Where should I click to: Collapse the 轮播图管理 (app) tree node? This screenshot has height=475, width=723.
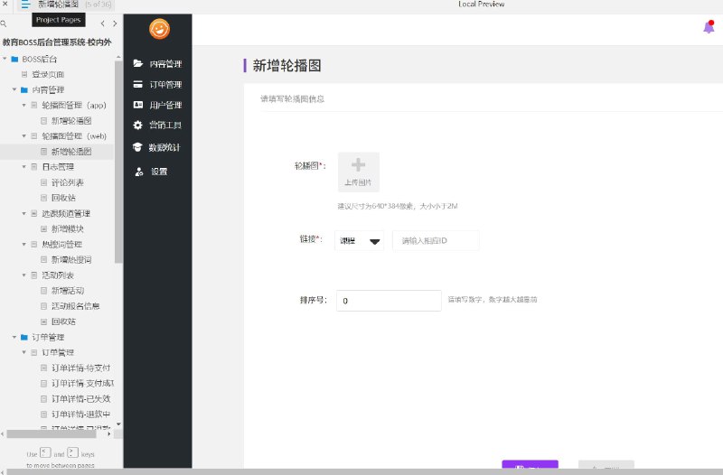(24, 105)
